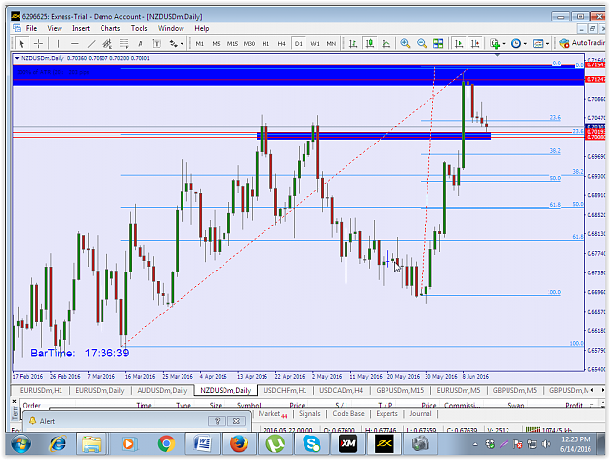The image size is (610, 460).
Task: Select the crosshair tool
Action: click(x=38, y=44)
